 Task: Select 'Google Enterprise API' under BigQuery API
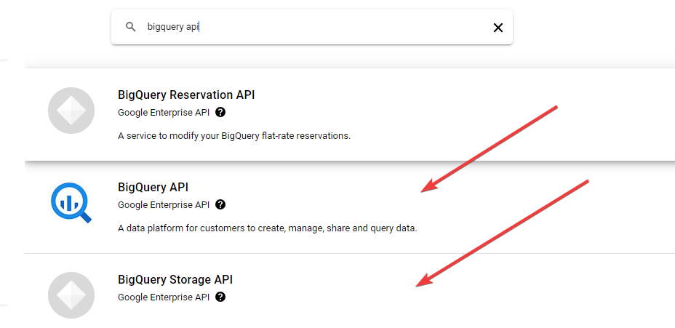coord(164,205)
